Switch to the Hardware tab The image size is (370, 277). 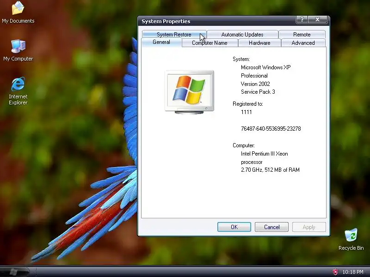point(259,43)
